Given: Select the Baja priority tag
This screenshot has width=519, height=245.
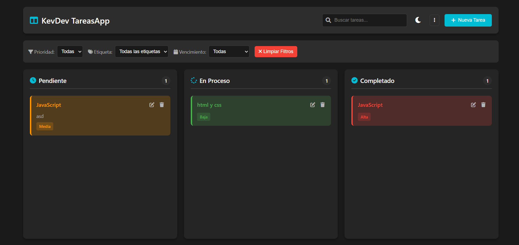Looking at the screenshot, I should (204, 117).
